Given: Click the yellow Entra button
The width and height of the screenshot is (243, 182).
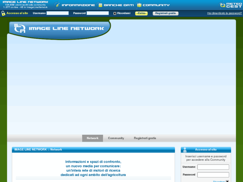Looking at the screenshot, I should pos(141,13).
